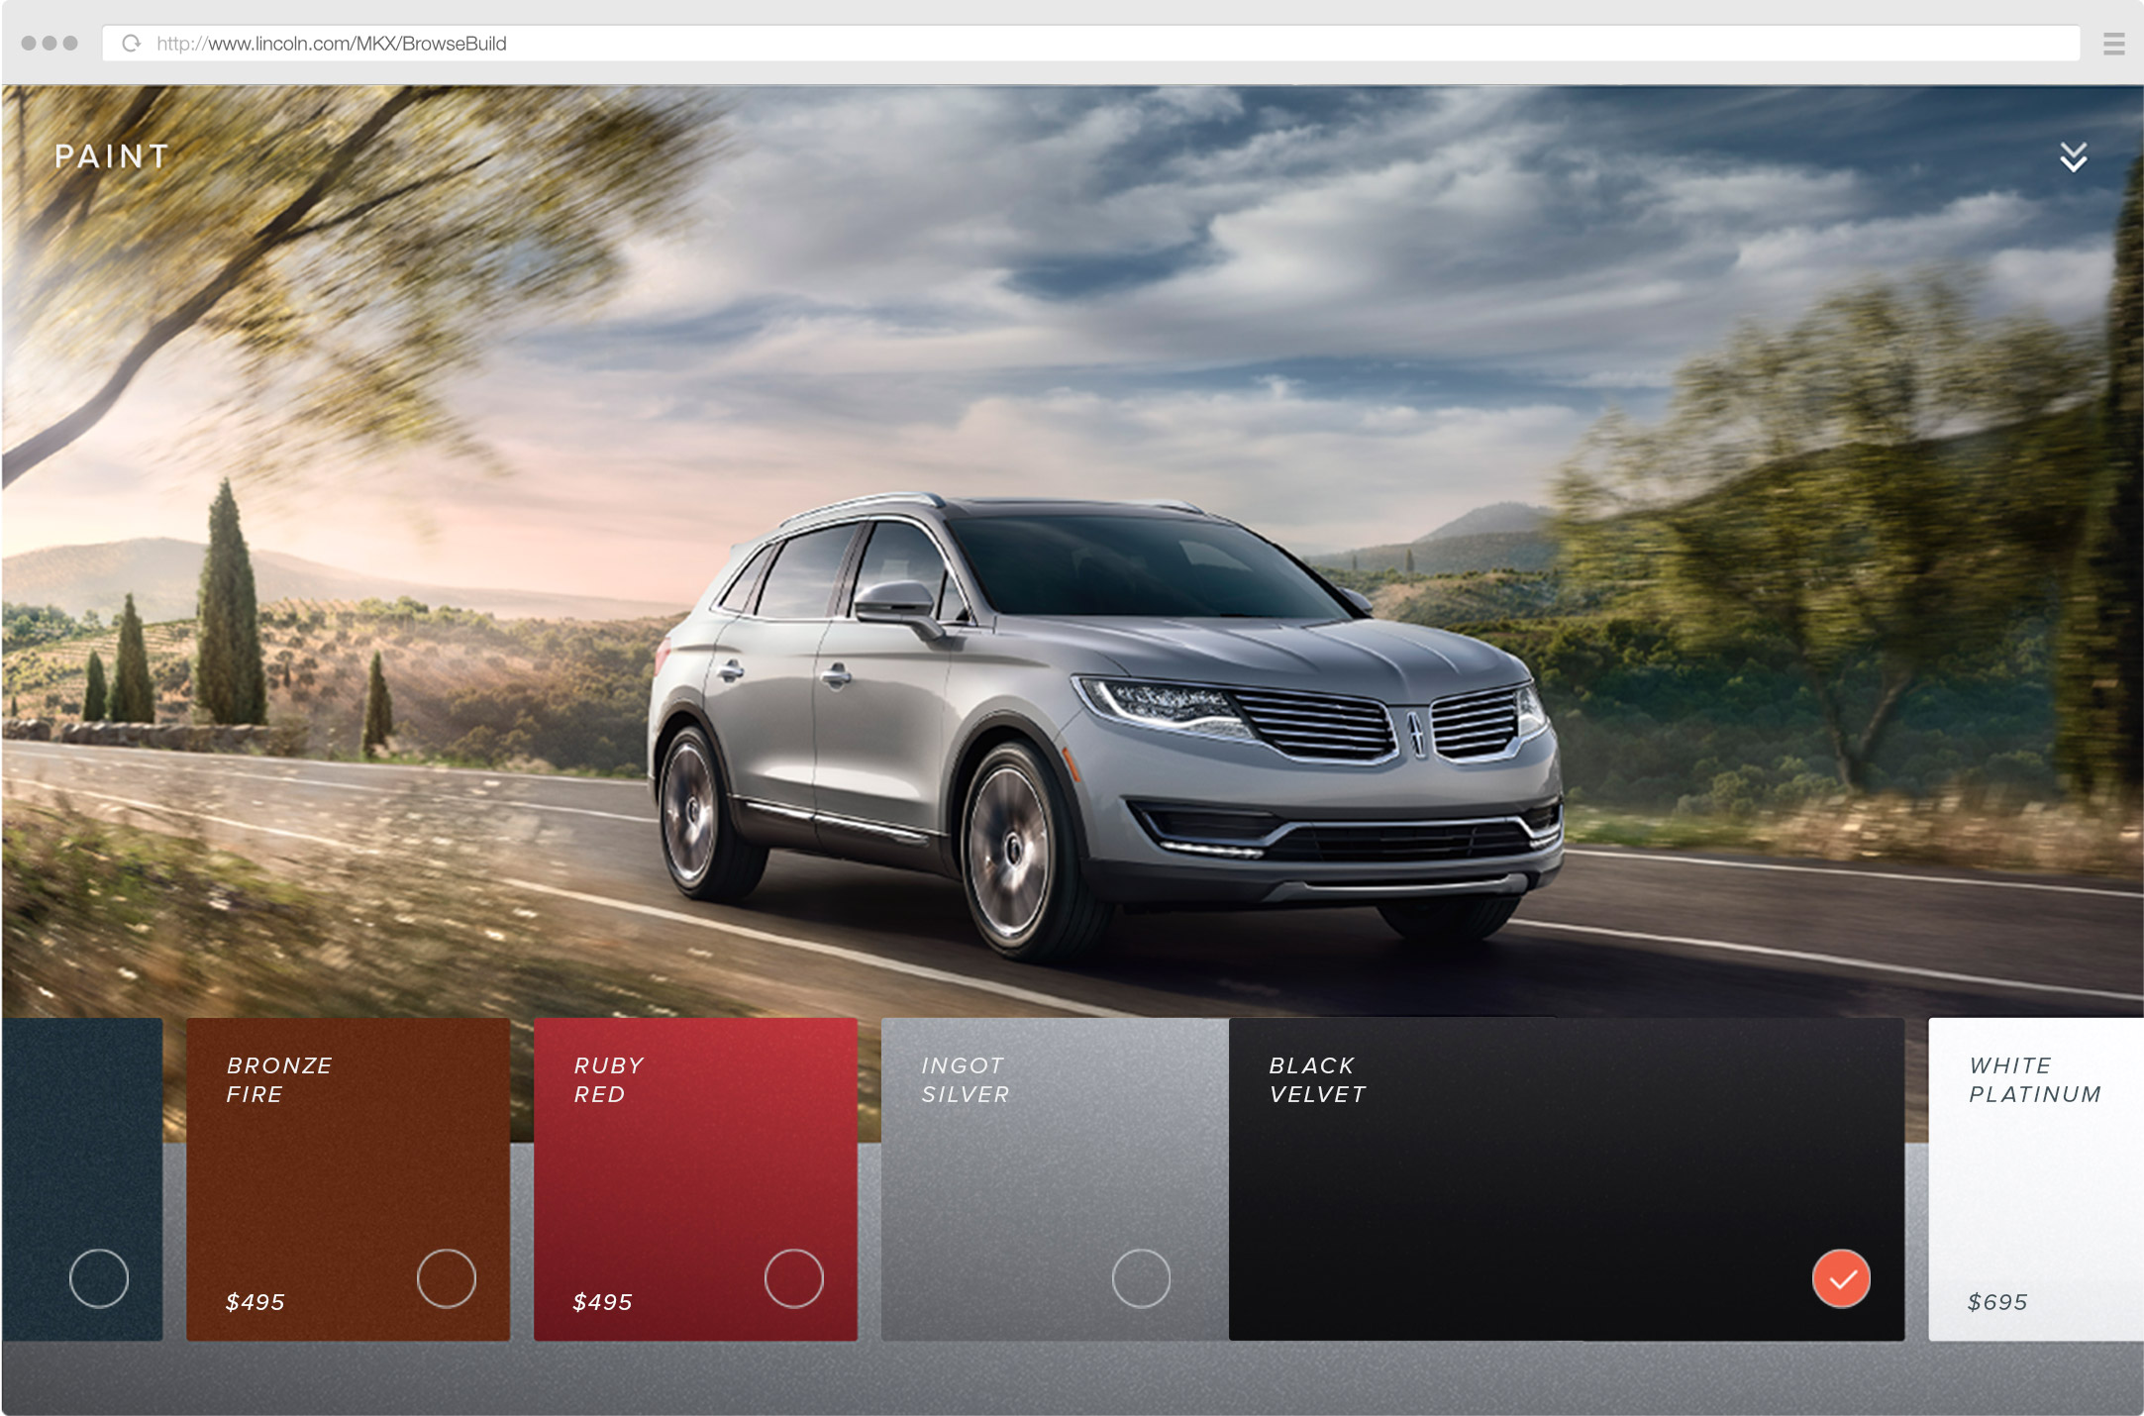Focus the lincoln.com URL address bar
Viewport: 2144px width, 1416px height.
(x=1090, y=44)
